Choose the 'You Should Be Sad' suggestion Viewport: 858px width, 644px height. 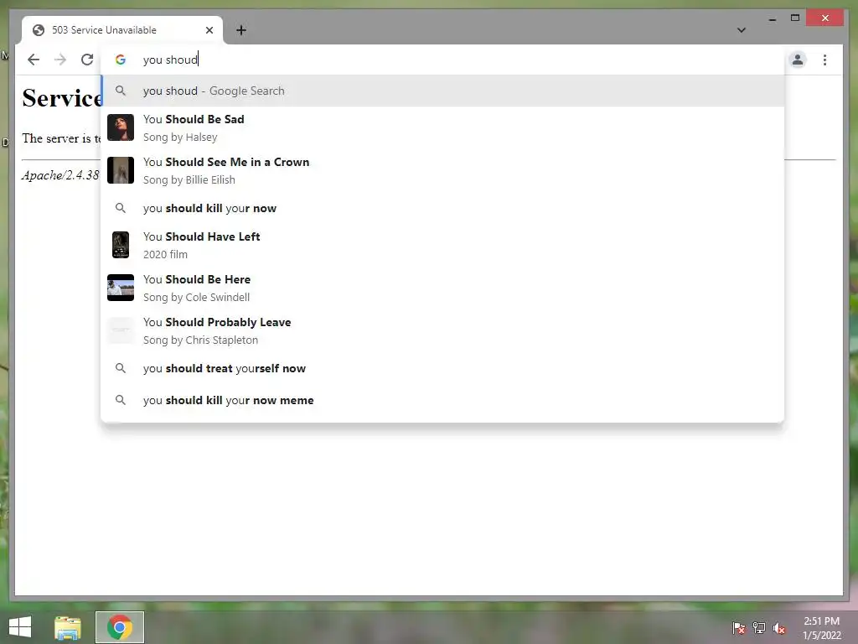point(442,127)
